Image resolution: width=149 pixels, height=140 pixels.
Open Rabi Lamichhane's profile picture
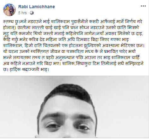pos(9,10)
